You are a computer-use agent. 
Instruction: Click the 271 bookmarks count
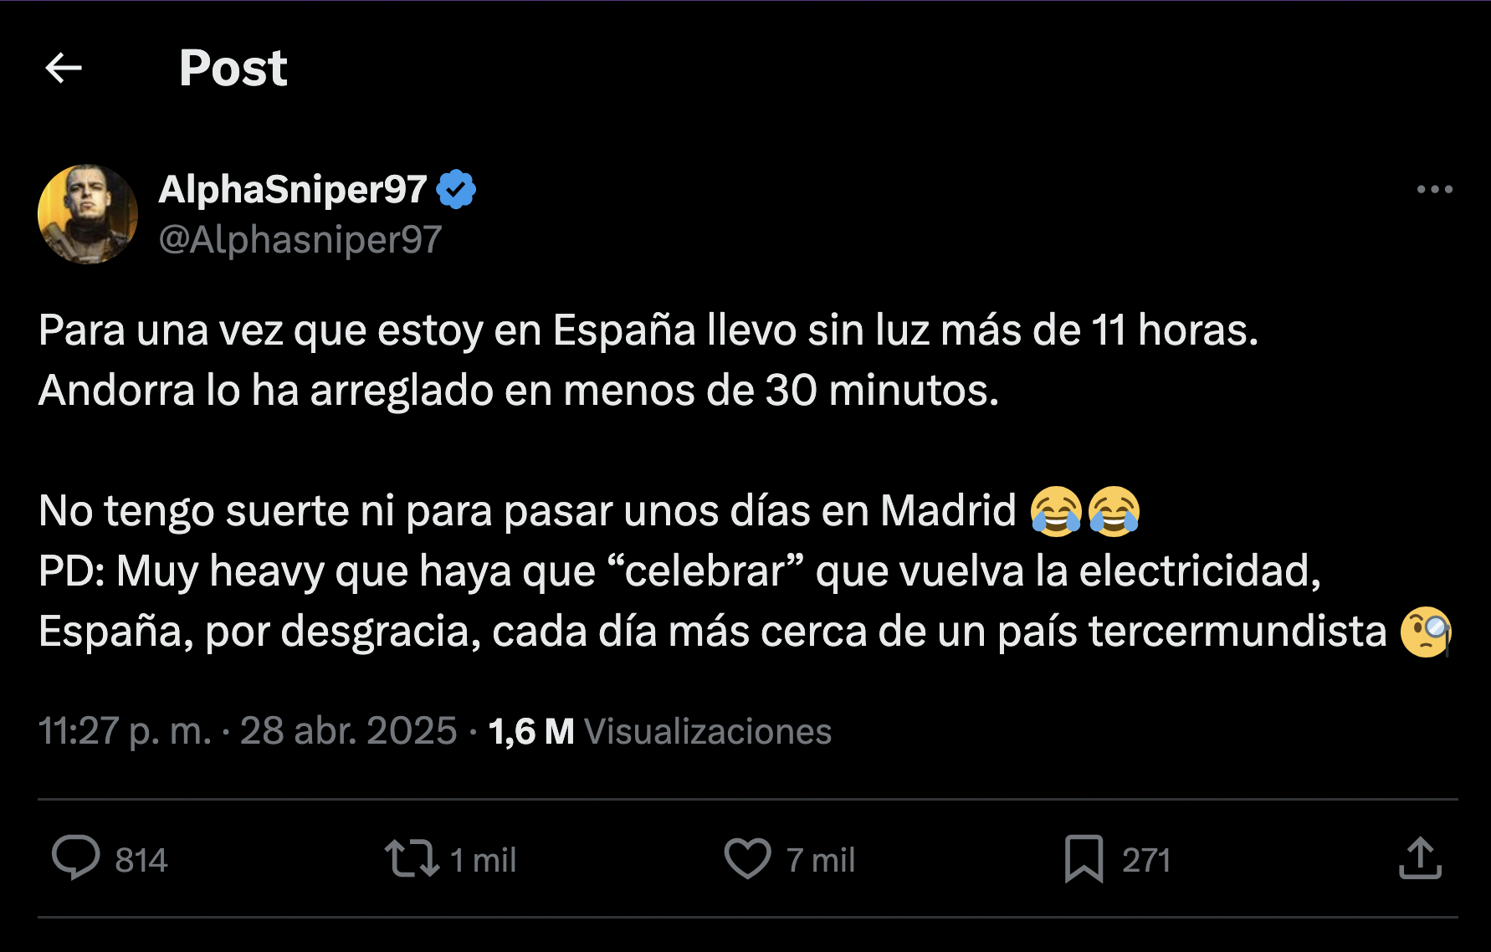point(1145,860)
